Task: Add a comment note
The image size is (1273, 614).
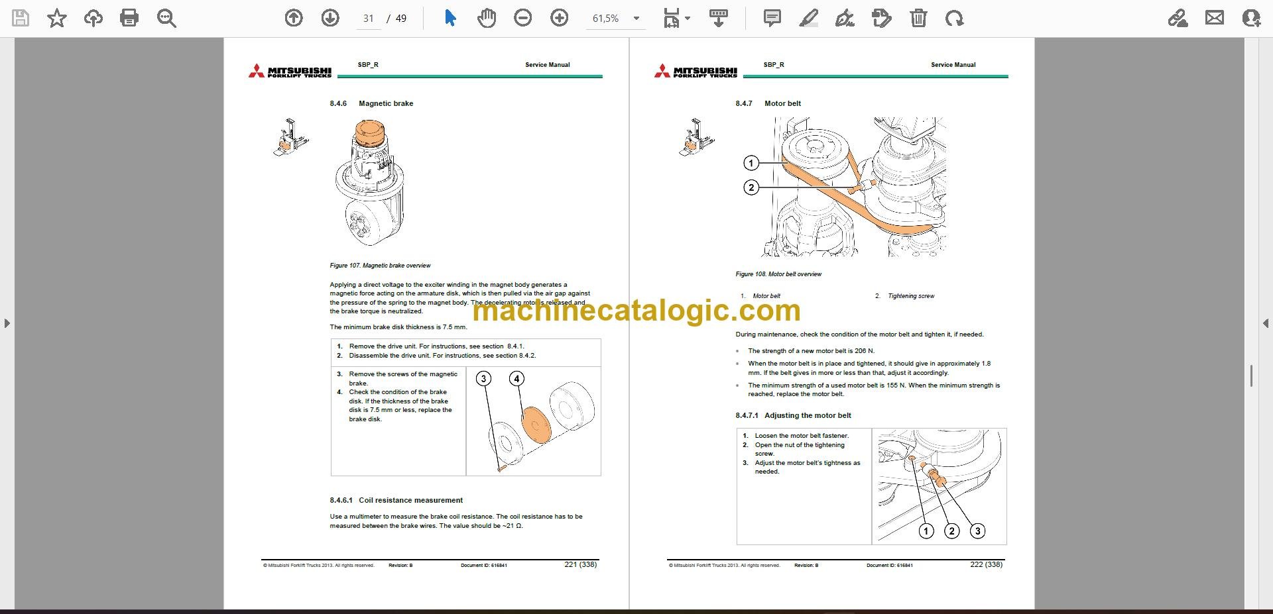Action: [x=772, y=18]
